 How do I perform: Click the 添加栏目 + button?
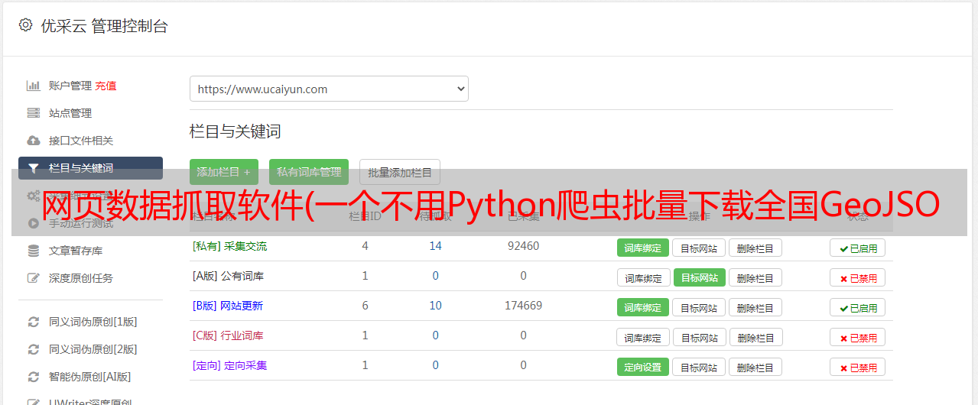223,172
